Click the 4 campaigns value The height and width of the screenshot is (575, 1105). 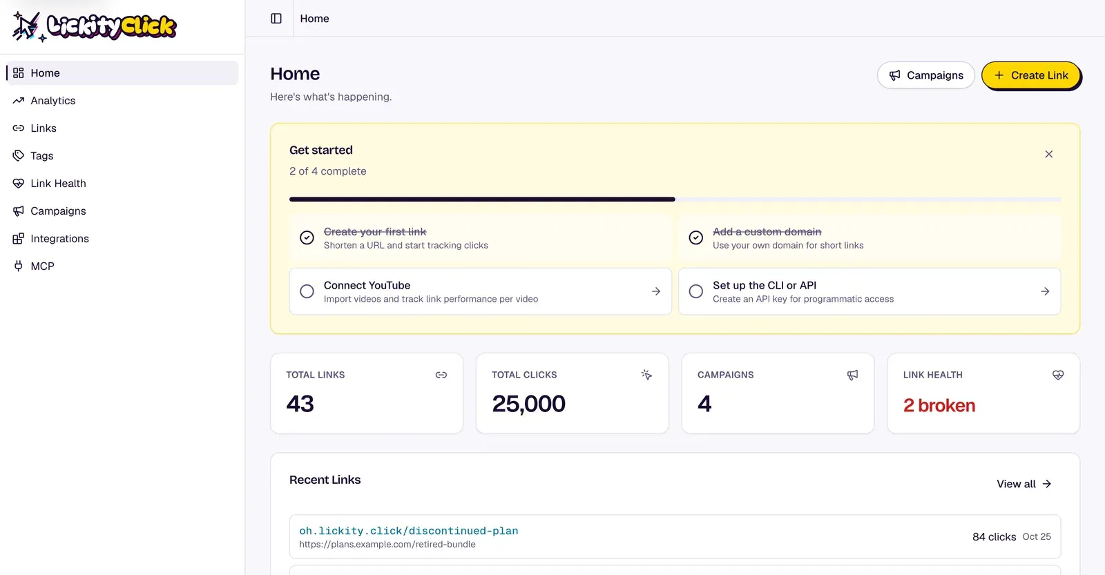(x=704, y=404)
